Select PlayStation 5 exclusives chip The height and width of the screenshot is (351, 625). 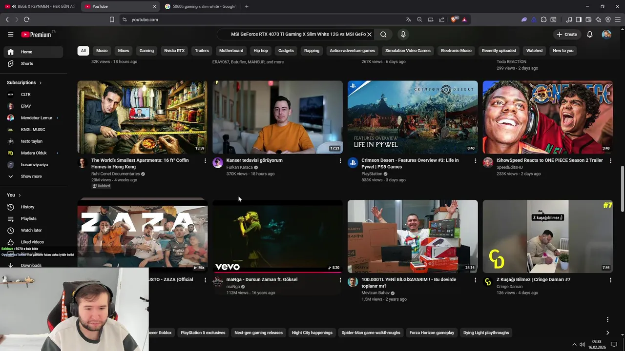(x=203, y=333)
